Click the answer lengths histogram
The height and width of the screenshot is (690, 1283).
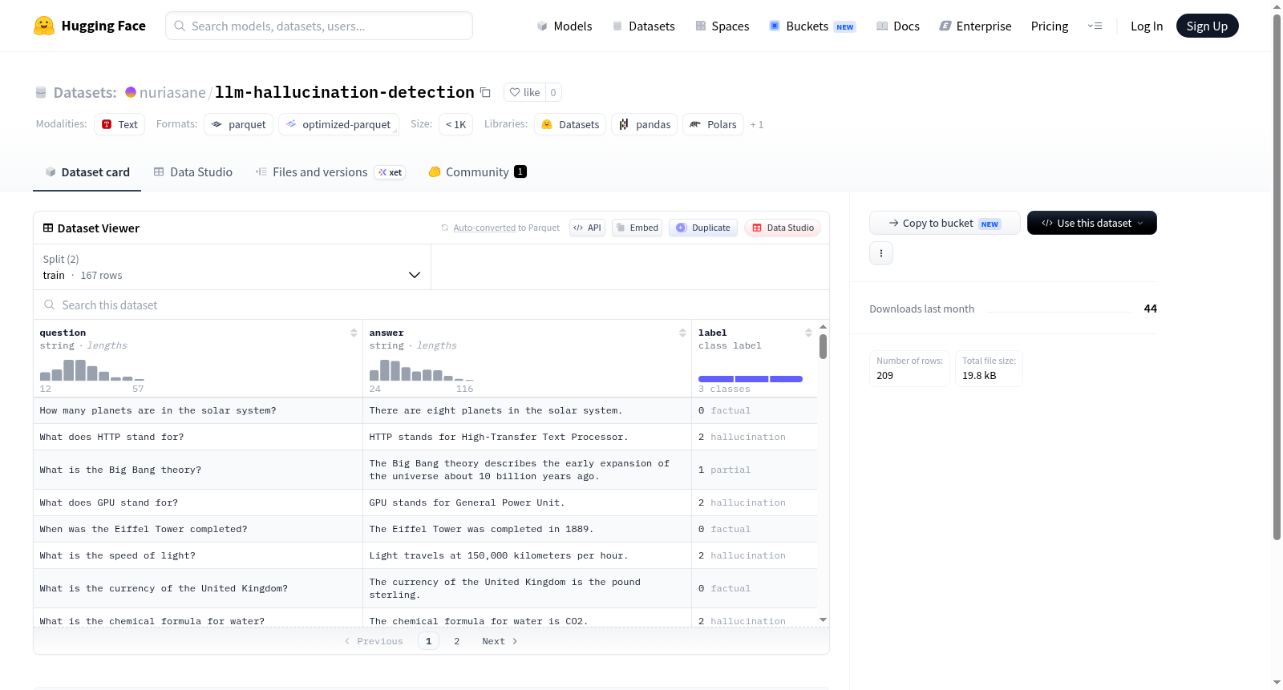422,369
